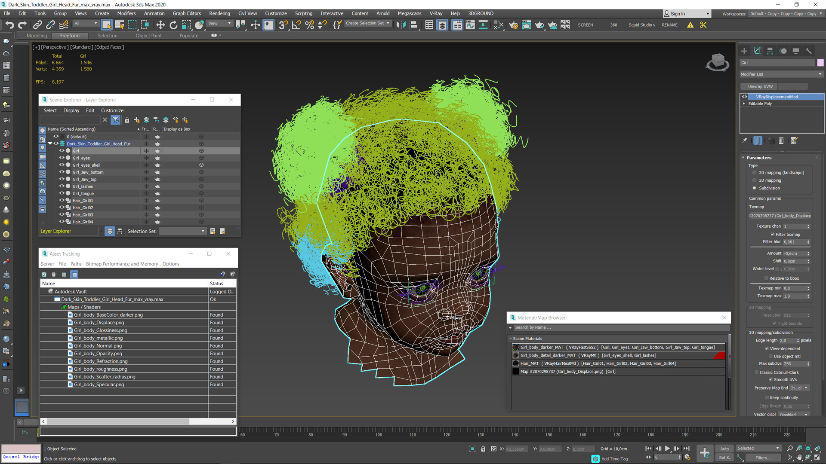Select 3D mapping radio option
This screenshot has width=826, height=464.
pos(754,180)
